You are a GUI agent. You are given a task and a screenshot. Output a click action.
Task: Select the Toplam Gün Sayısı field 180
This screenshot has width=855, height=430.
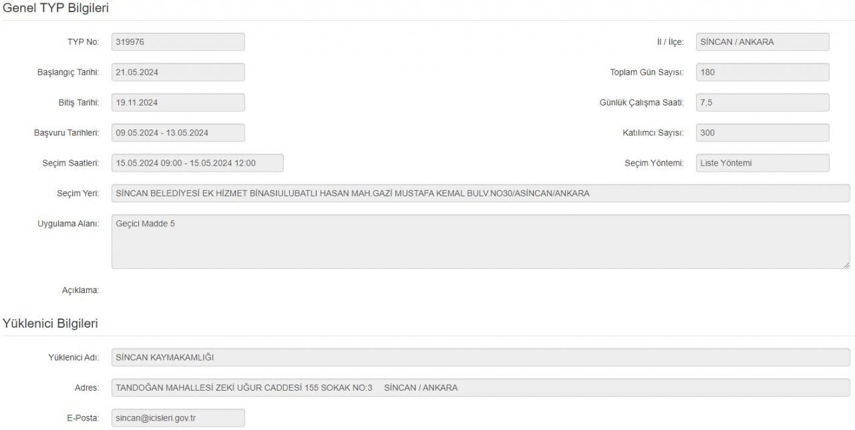point(762,72)
